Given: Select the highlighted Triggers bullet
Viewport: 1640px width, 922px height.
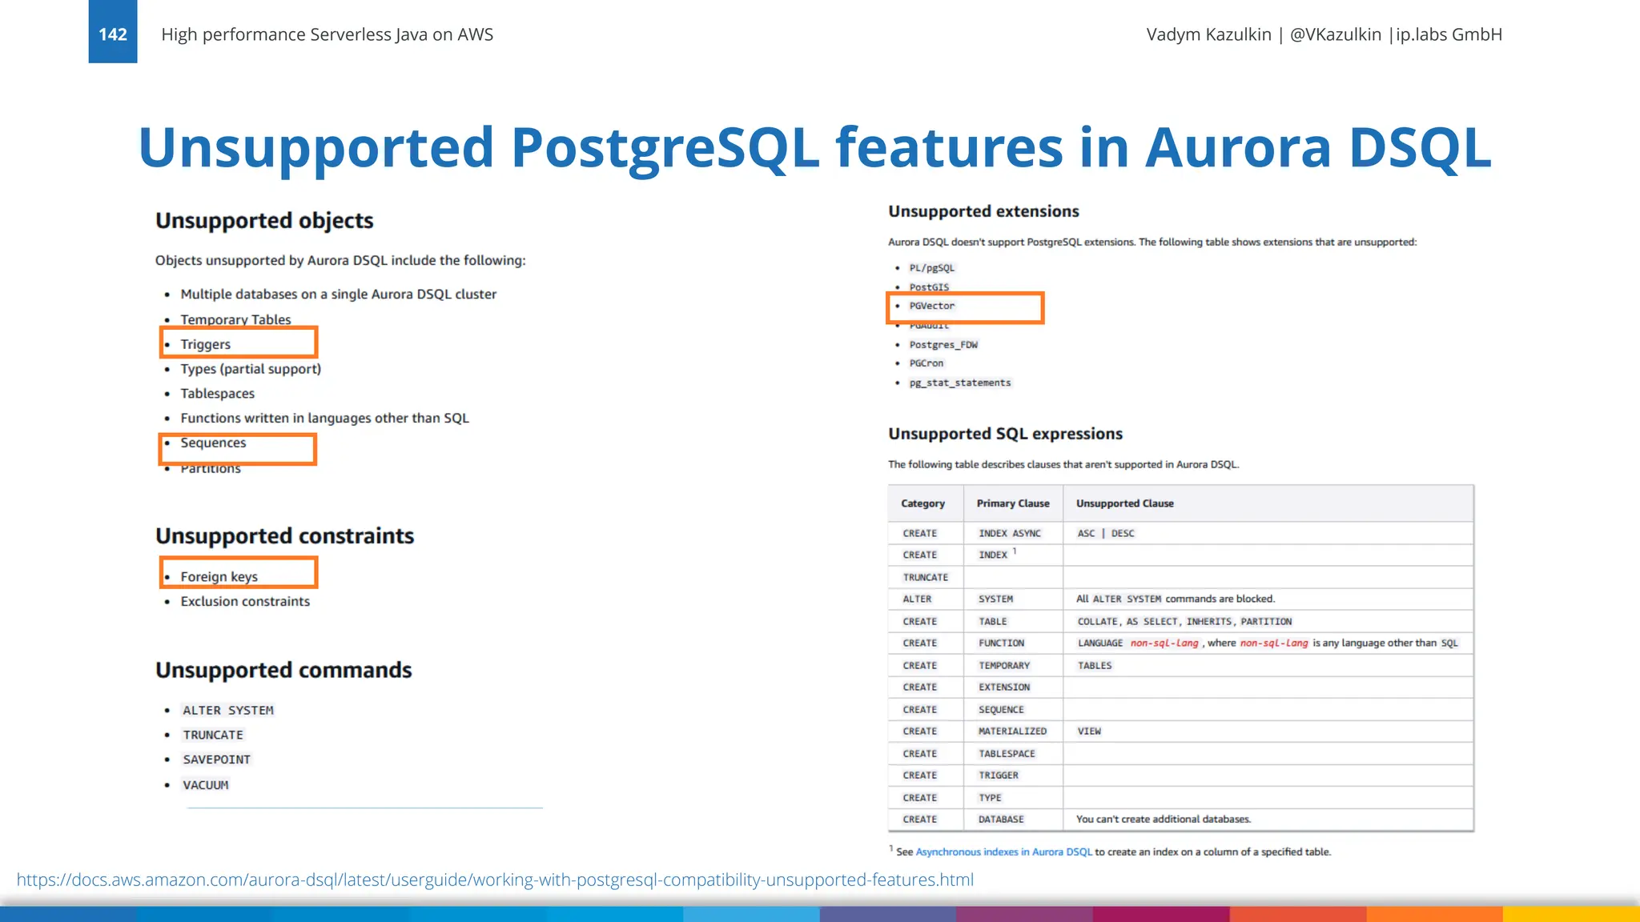Looking at the screenshot, I should point(206,344).
